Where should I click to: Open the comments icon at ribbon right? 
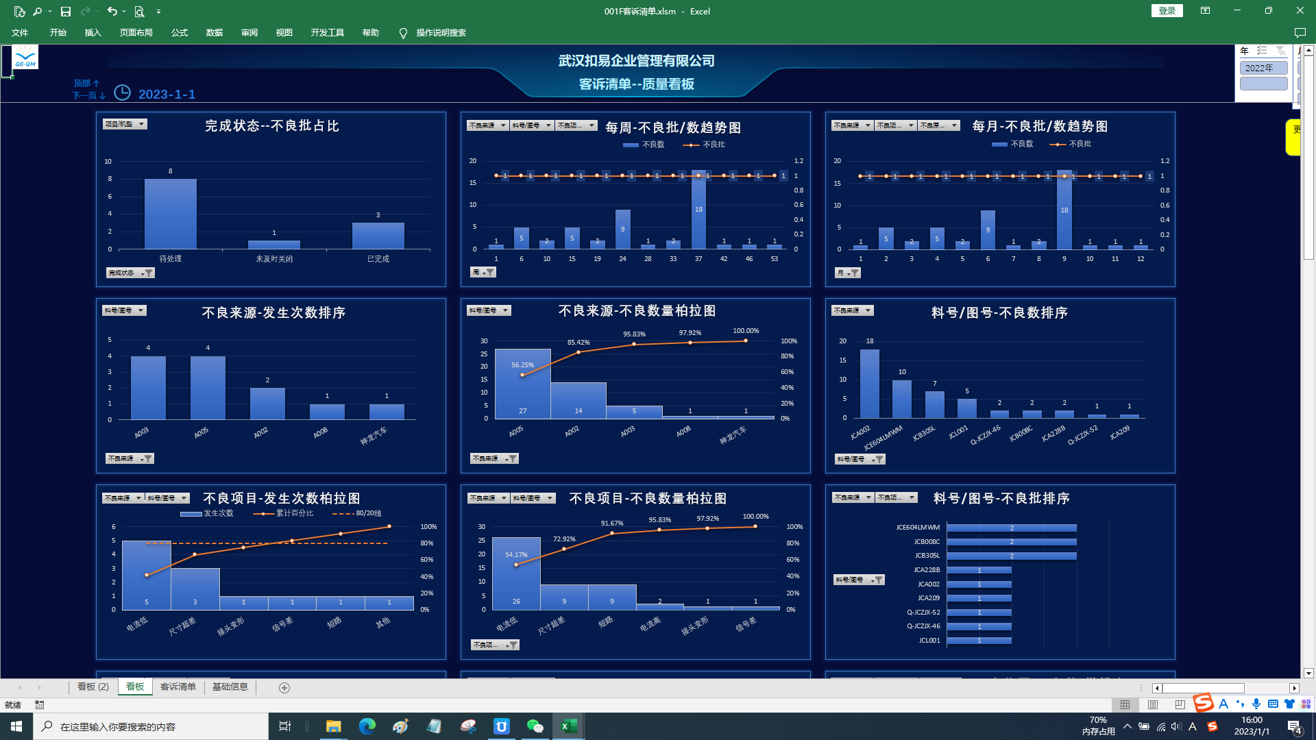coord(1300,33)
